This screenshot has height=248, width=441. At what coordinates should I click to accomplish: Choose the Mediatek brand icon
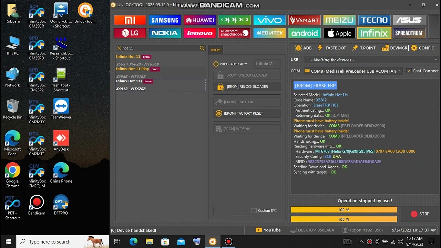[x=269, y=33]
